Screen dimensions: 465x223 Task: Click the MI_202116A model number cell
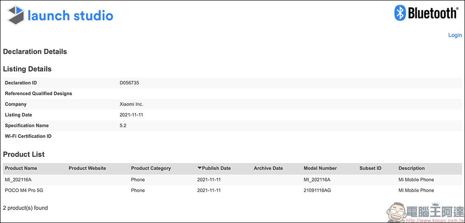[317, 180]
